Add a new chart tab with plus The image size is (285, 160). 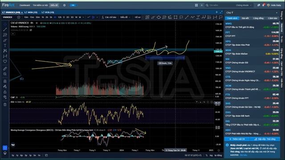(216, 12)
